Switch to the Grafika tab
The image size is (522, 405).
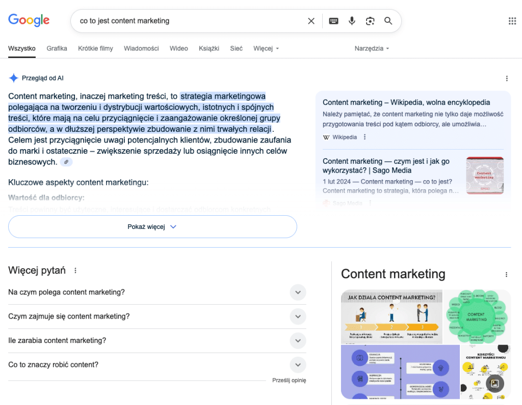coord(57,48)
